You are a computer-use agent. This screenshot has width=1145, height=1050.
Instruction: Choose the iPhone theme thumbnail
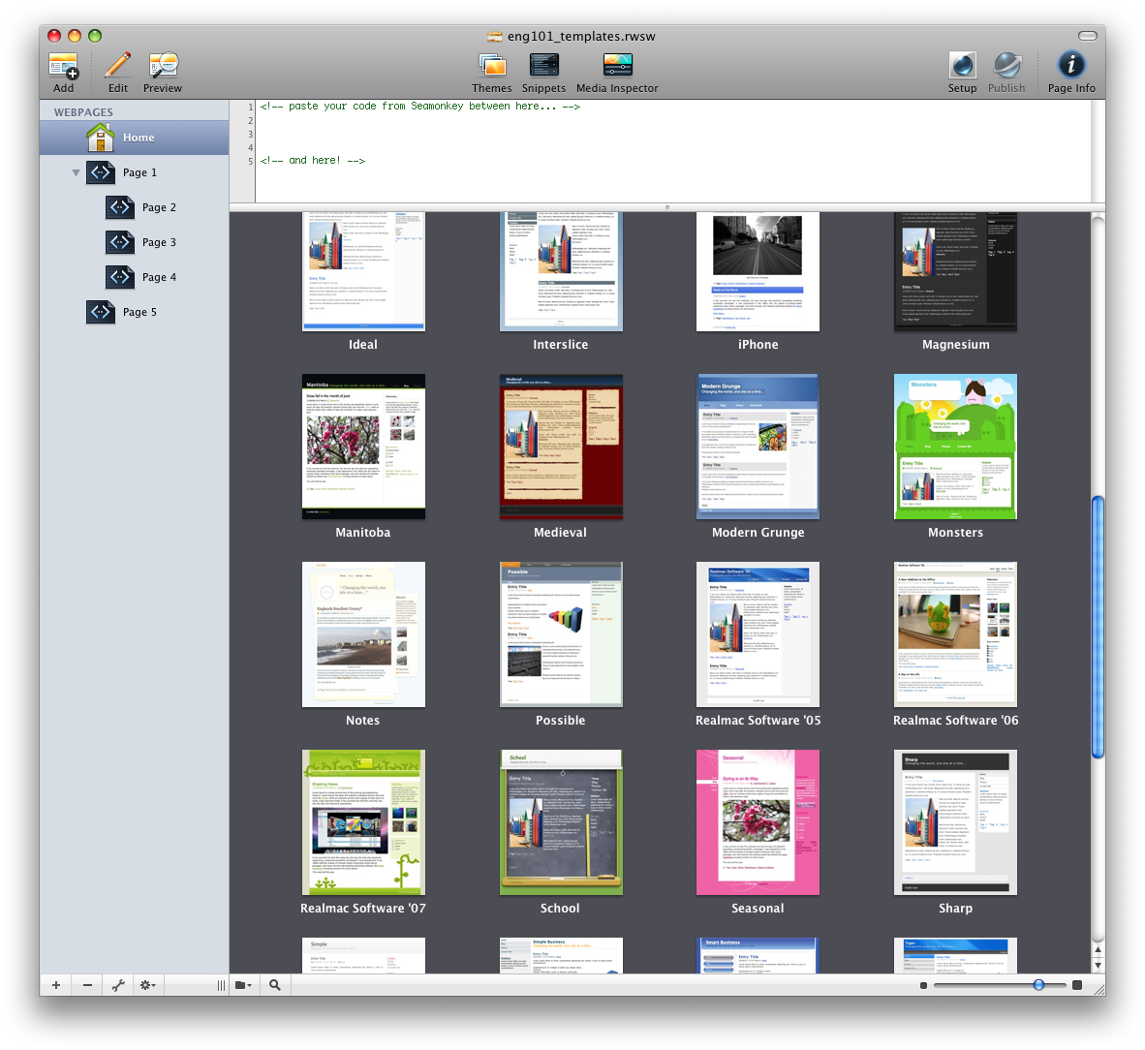click(758, 271)
